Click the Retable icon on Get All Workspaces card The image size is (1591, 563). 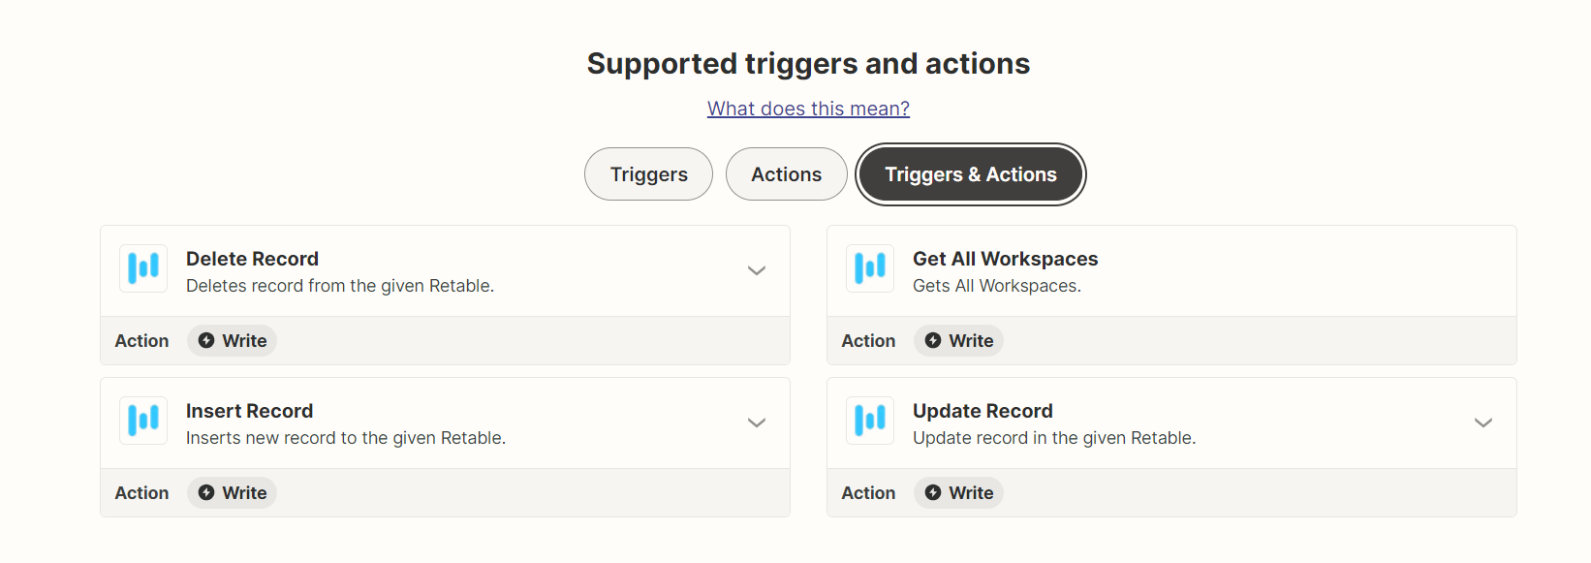[869, 268]
